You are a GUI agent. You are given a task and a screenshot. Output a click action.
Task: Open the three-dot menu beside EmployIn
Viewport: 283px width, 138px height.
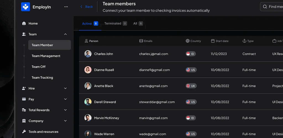pos(66,7)
